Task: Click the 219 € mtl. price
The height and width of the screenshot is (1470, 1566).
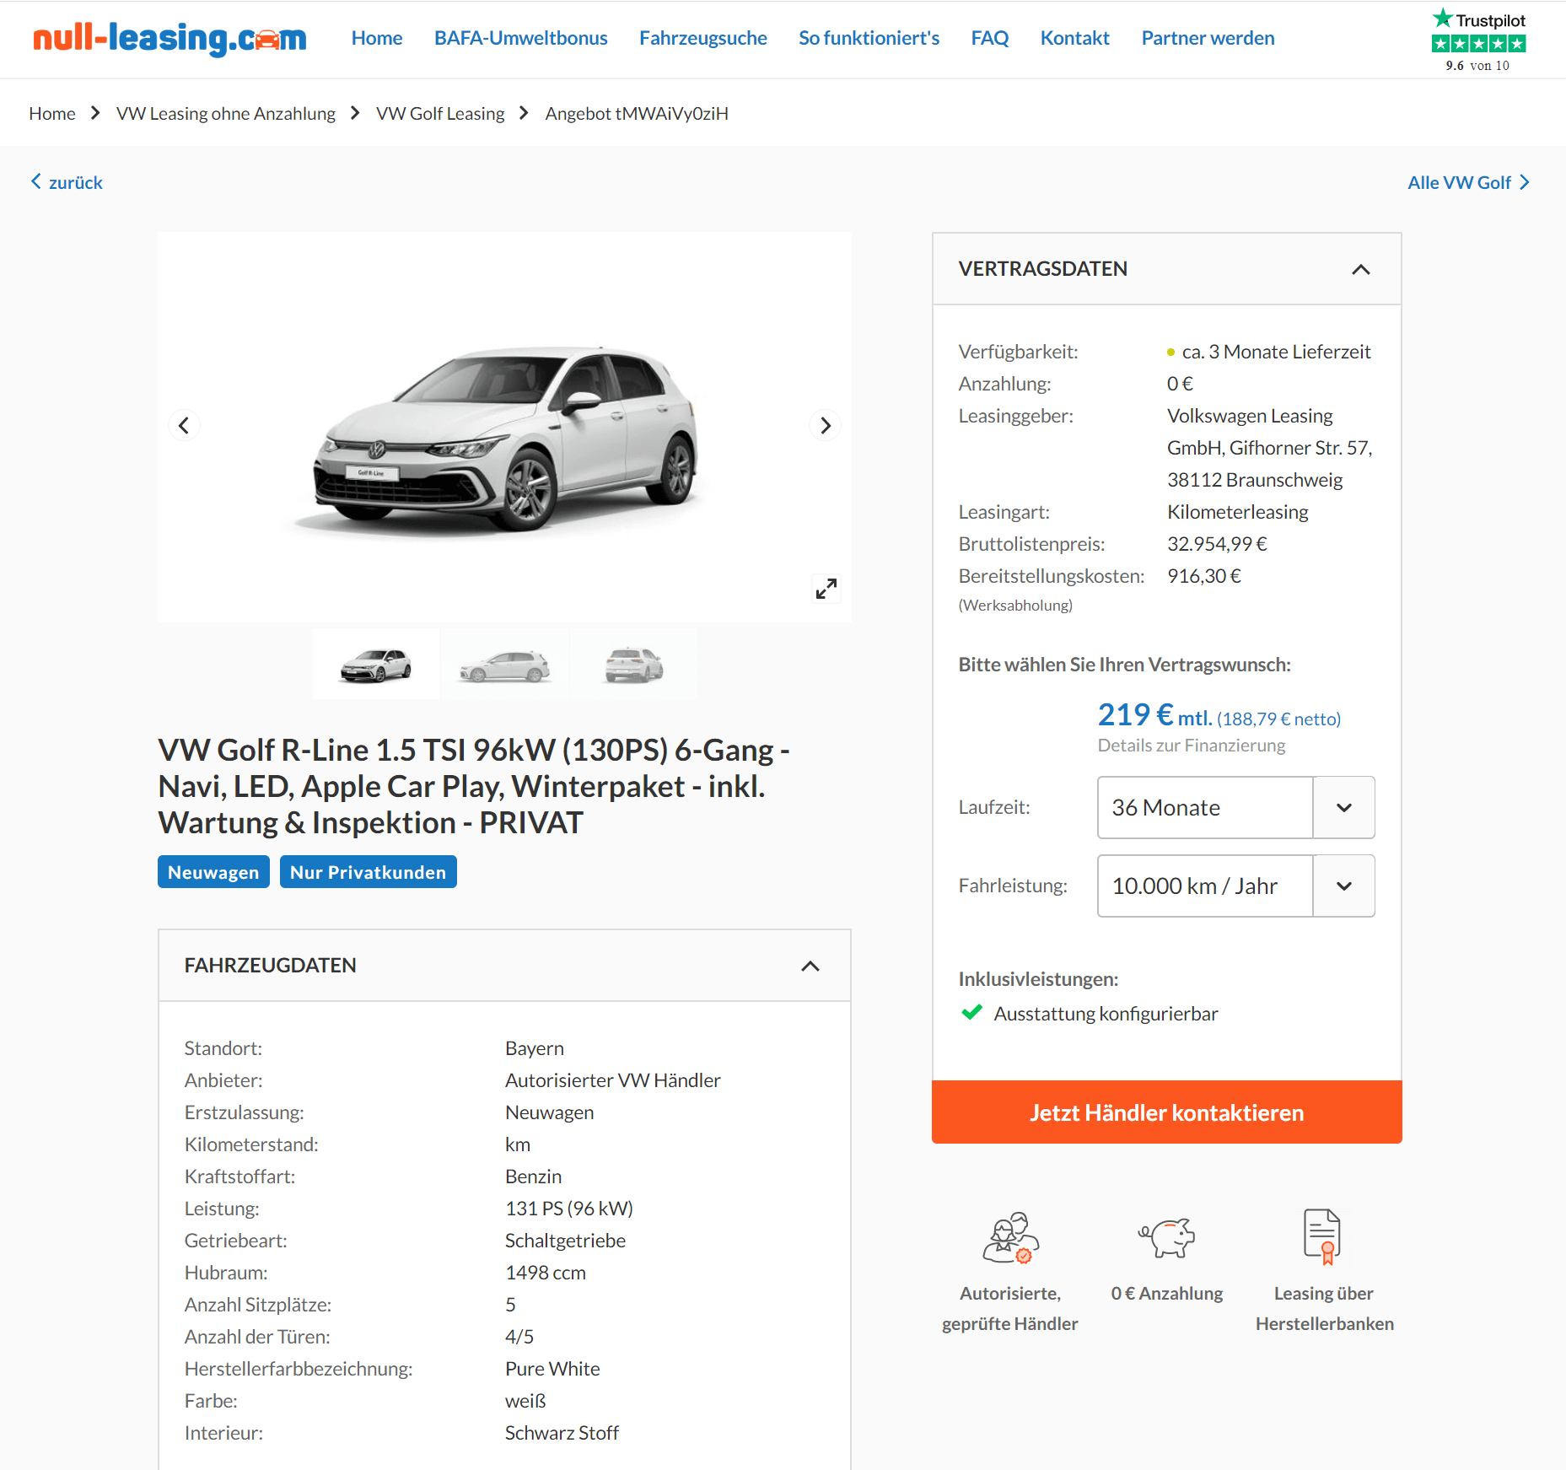Action: click(x=1154, y=715)
